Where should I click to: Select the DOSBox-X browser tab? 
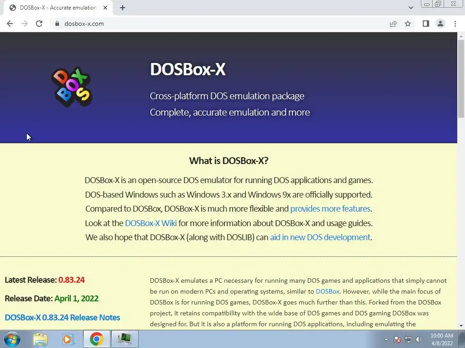point(58,8)
